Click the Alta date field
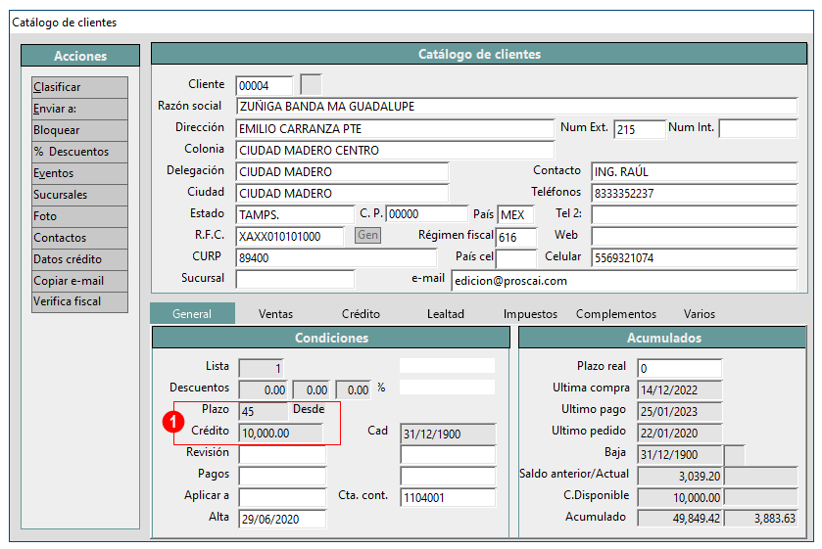Screen dimensions: 822x549 pyautogui.click(x=282, y=519)
